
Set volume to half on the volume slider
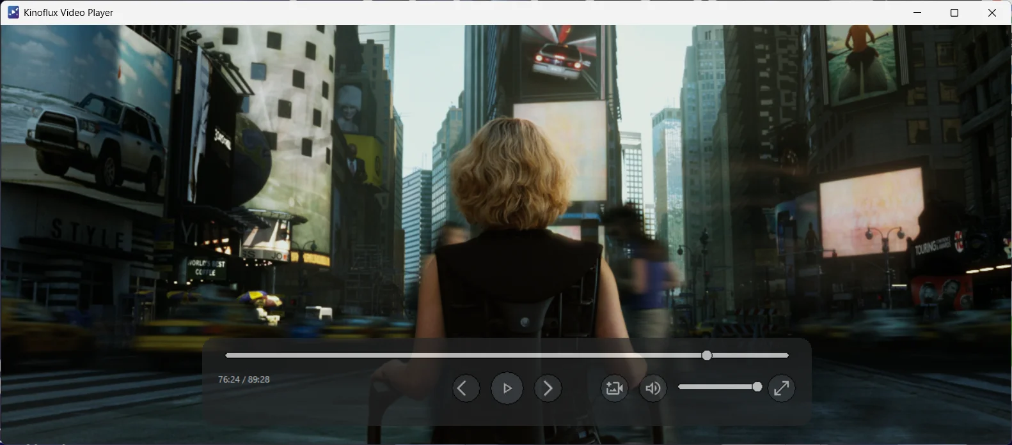coord(719,387)
